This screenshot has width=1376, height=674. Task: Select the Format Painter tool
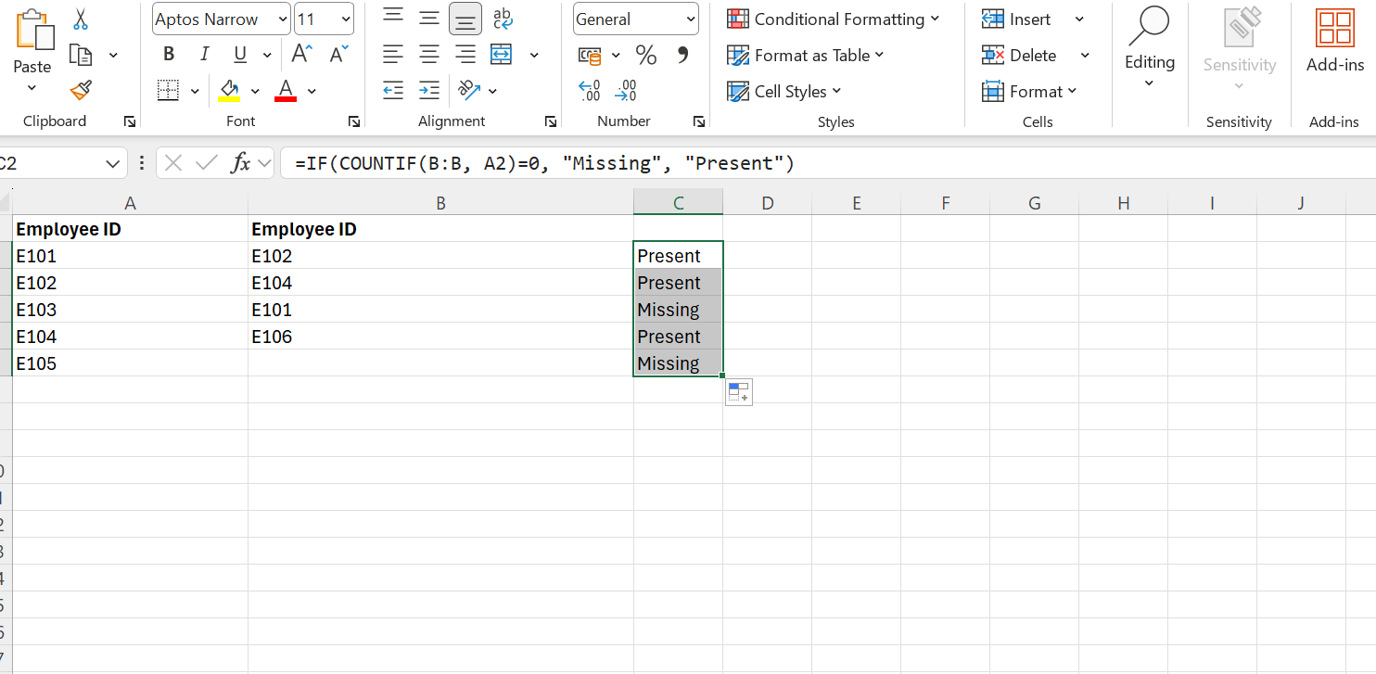(x=79, y=90)
